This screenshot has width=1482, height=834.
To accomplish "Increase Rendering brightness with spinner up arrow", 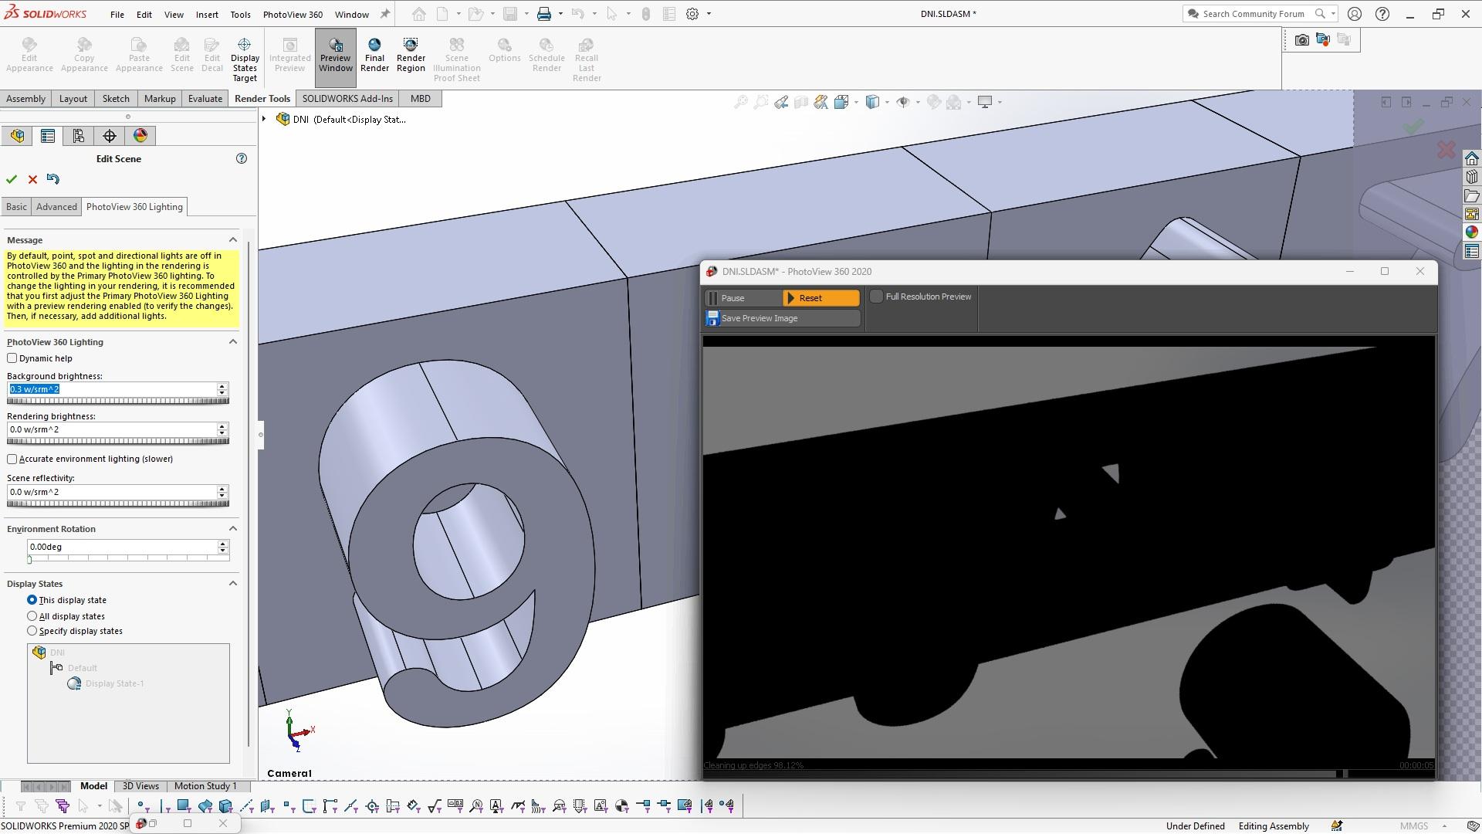I will [222, 426].
